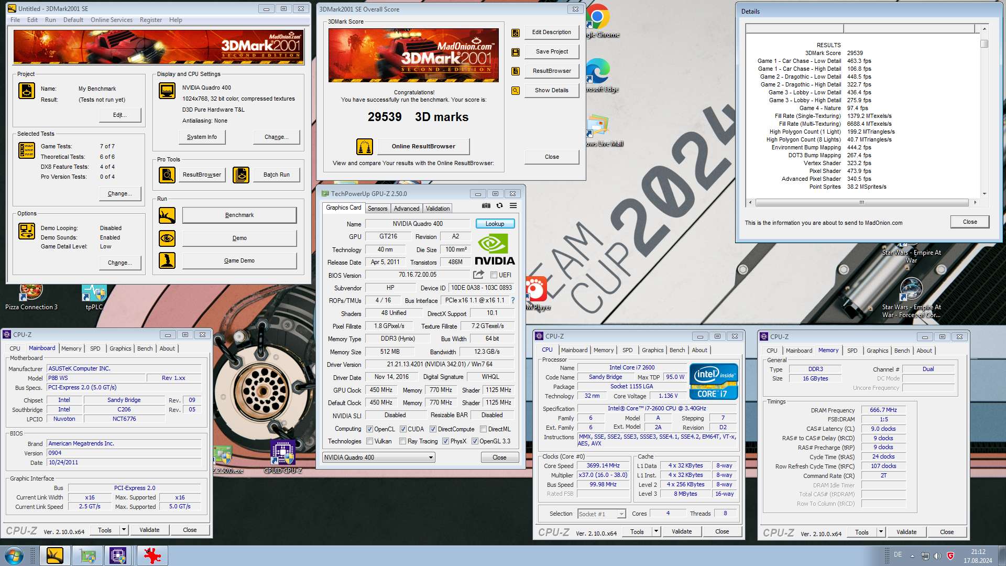Image resolution: width=1006 pixels, height=566 pixels.
Task: Take GPU-Z screenshot with camera icon
Action: (486, 205)
